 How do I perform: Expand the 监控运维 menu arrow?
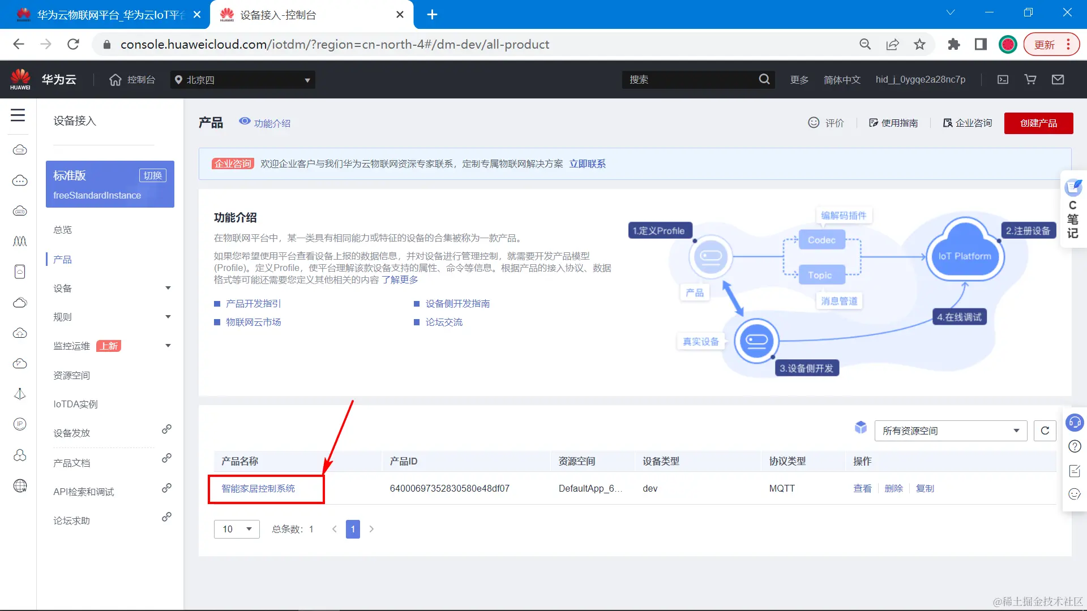tap(168, 346)
